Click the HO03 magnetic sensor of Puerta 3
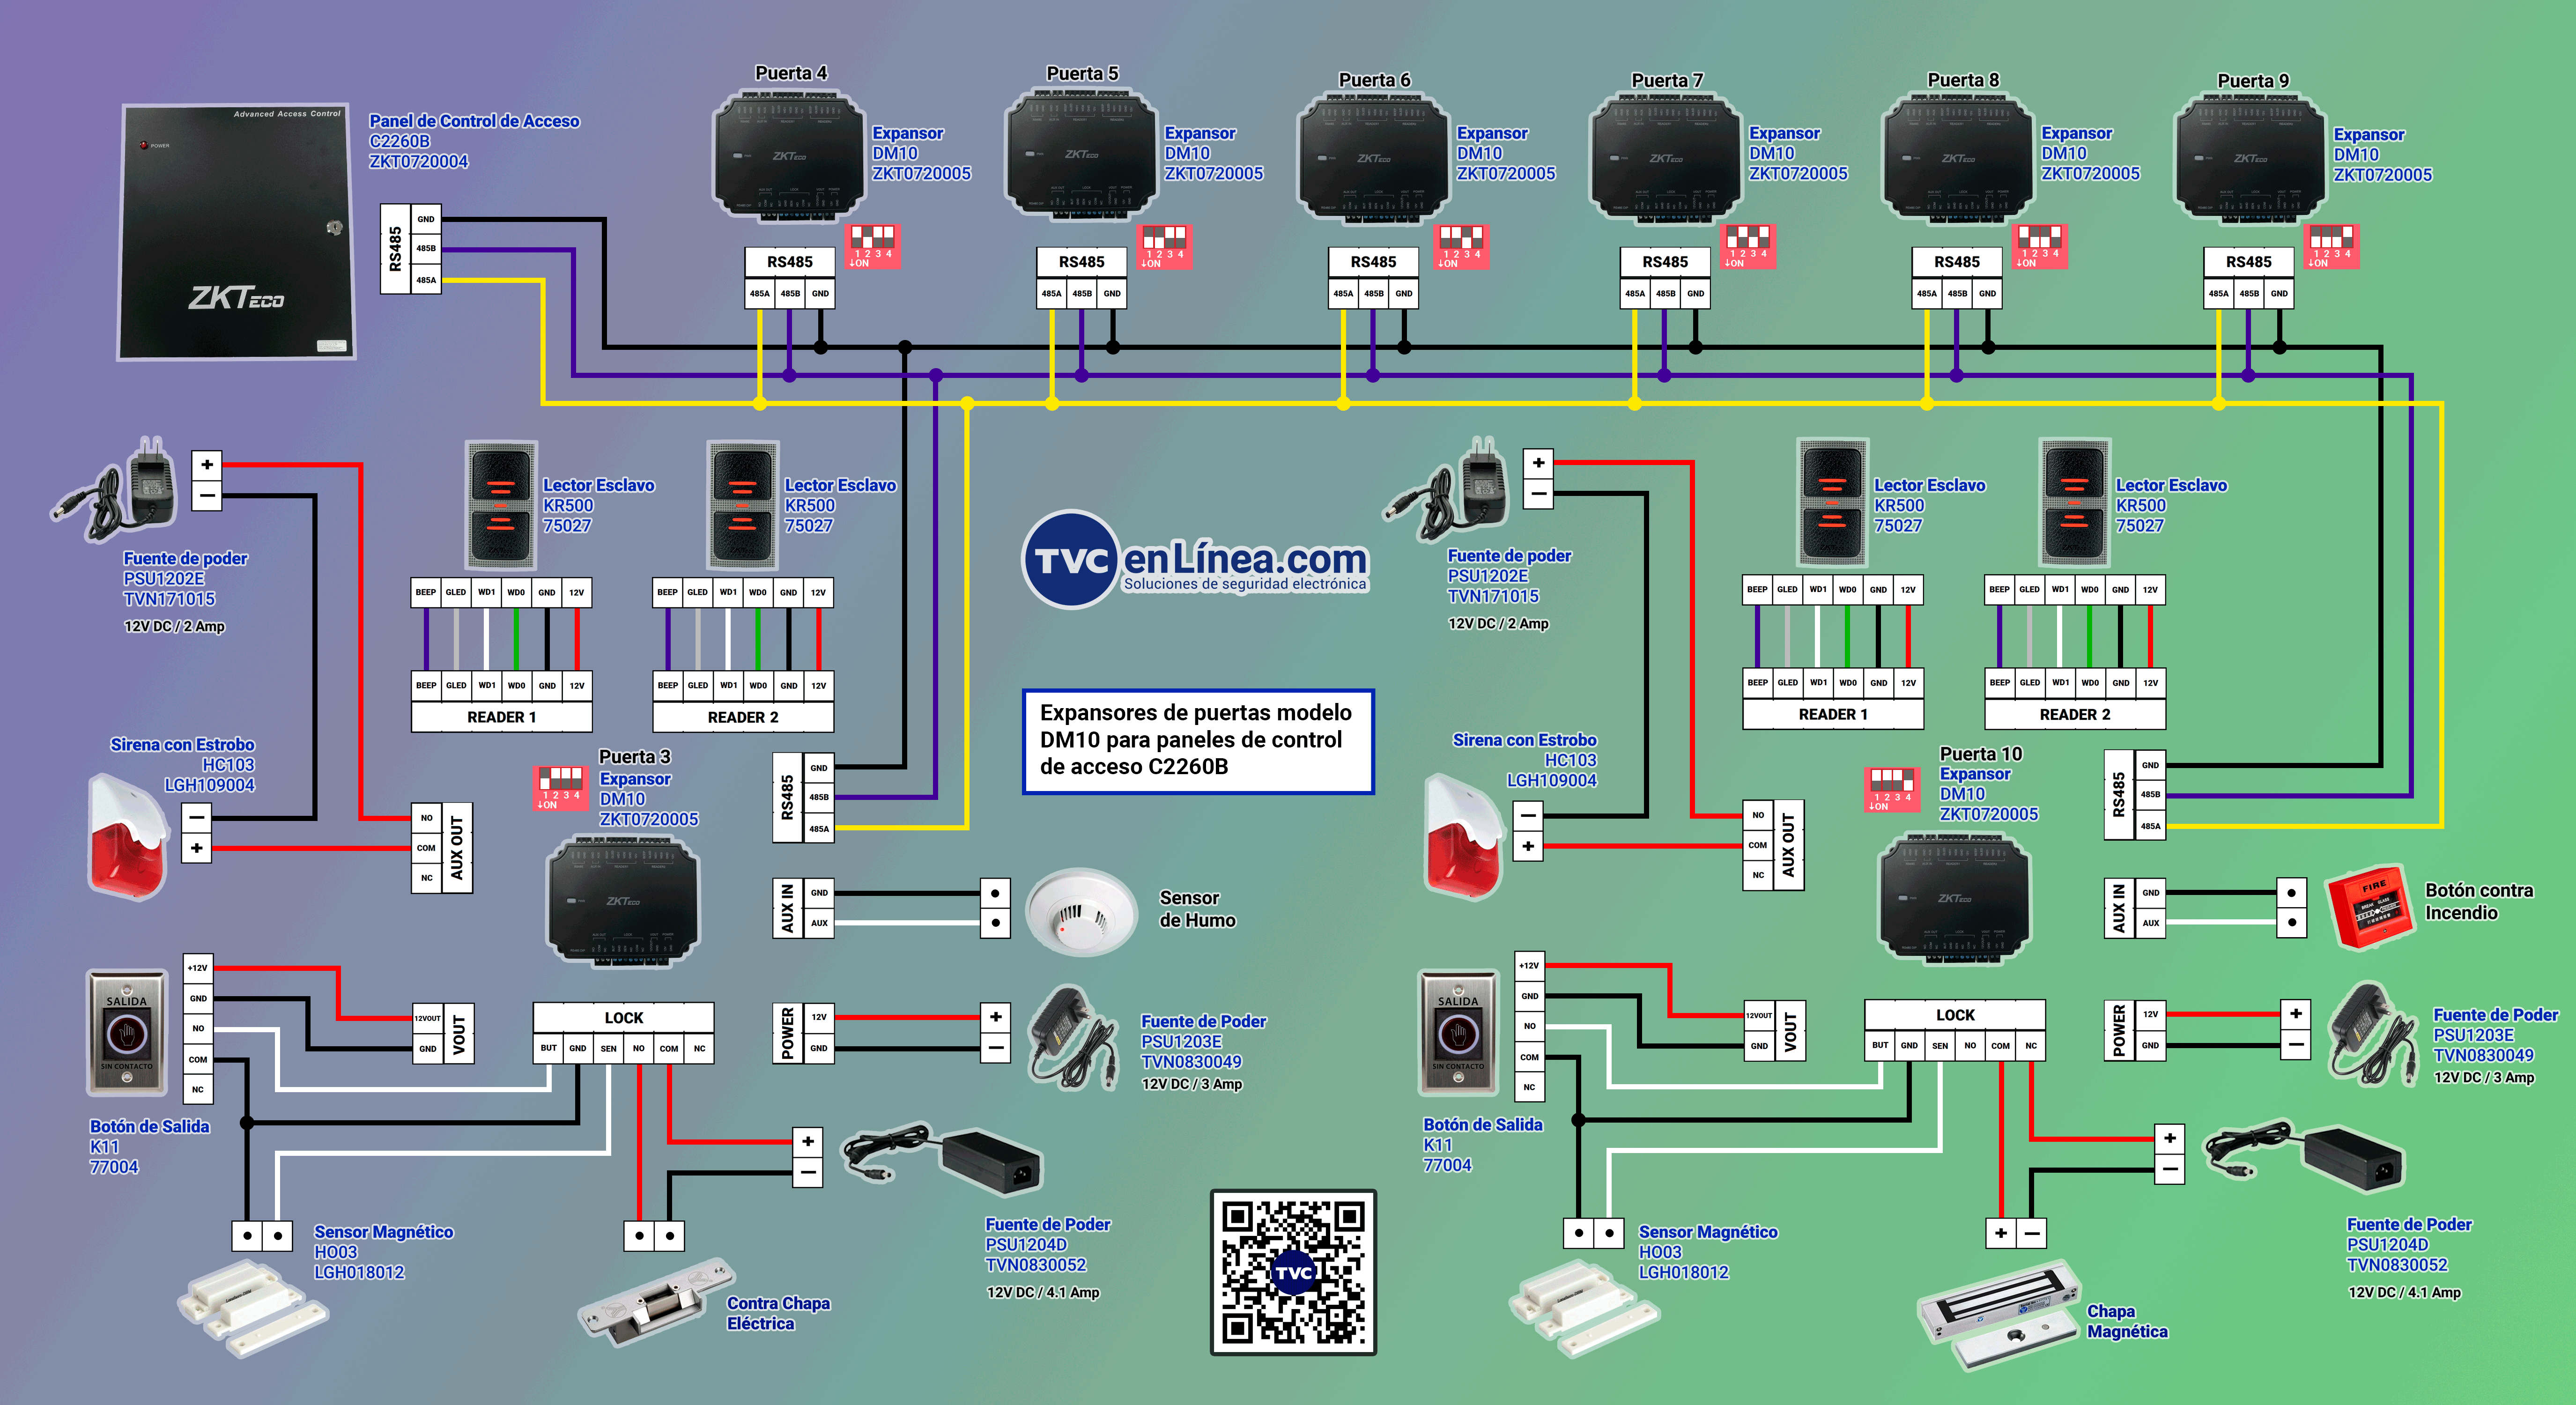 (253, 1309)
